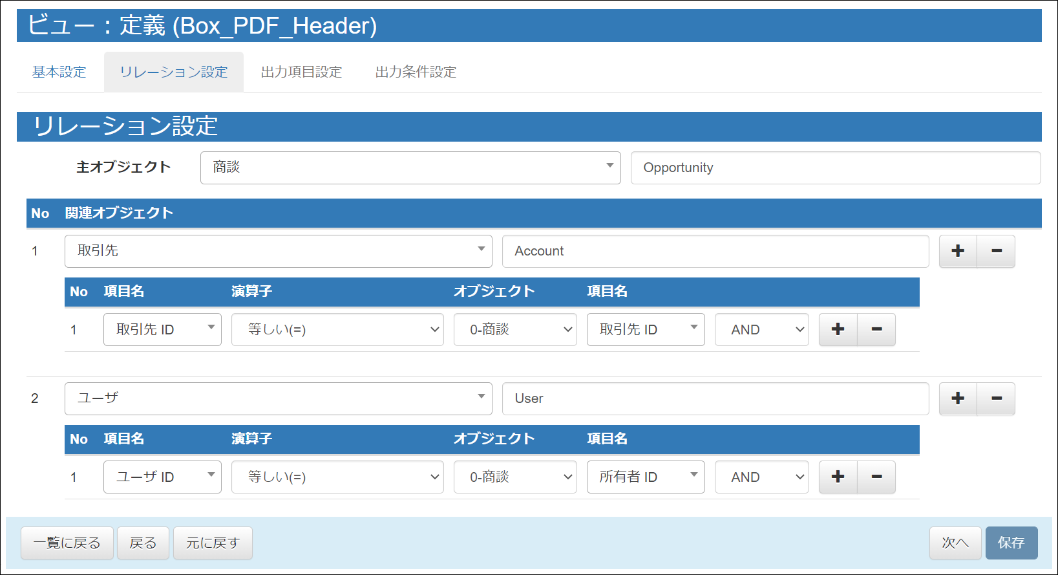Expand the 取引先 related object dropdown
This screenshot has width=1058, height=575.
(278, 251)
